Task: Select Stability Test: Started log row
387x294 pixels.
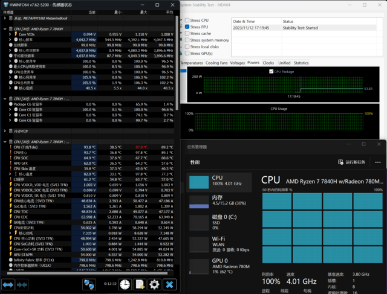Action: click(x=304, y=28)
